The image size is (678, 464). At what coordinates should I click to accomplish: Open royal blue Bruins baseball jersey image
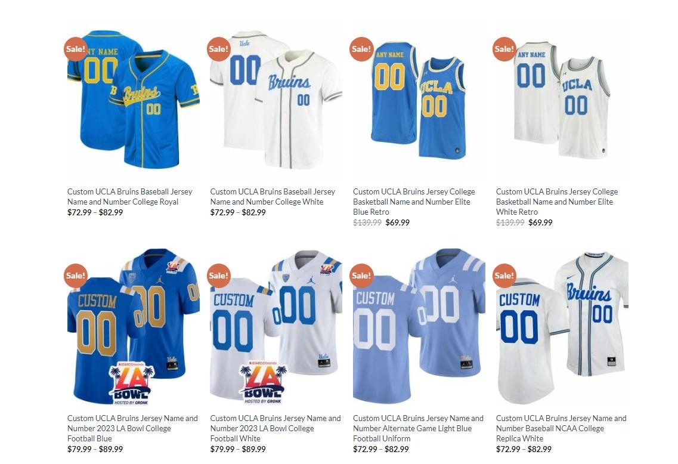click(x=133, y=100)
